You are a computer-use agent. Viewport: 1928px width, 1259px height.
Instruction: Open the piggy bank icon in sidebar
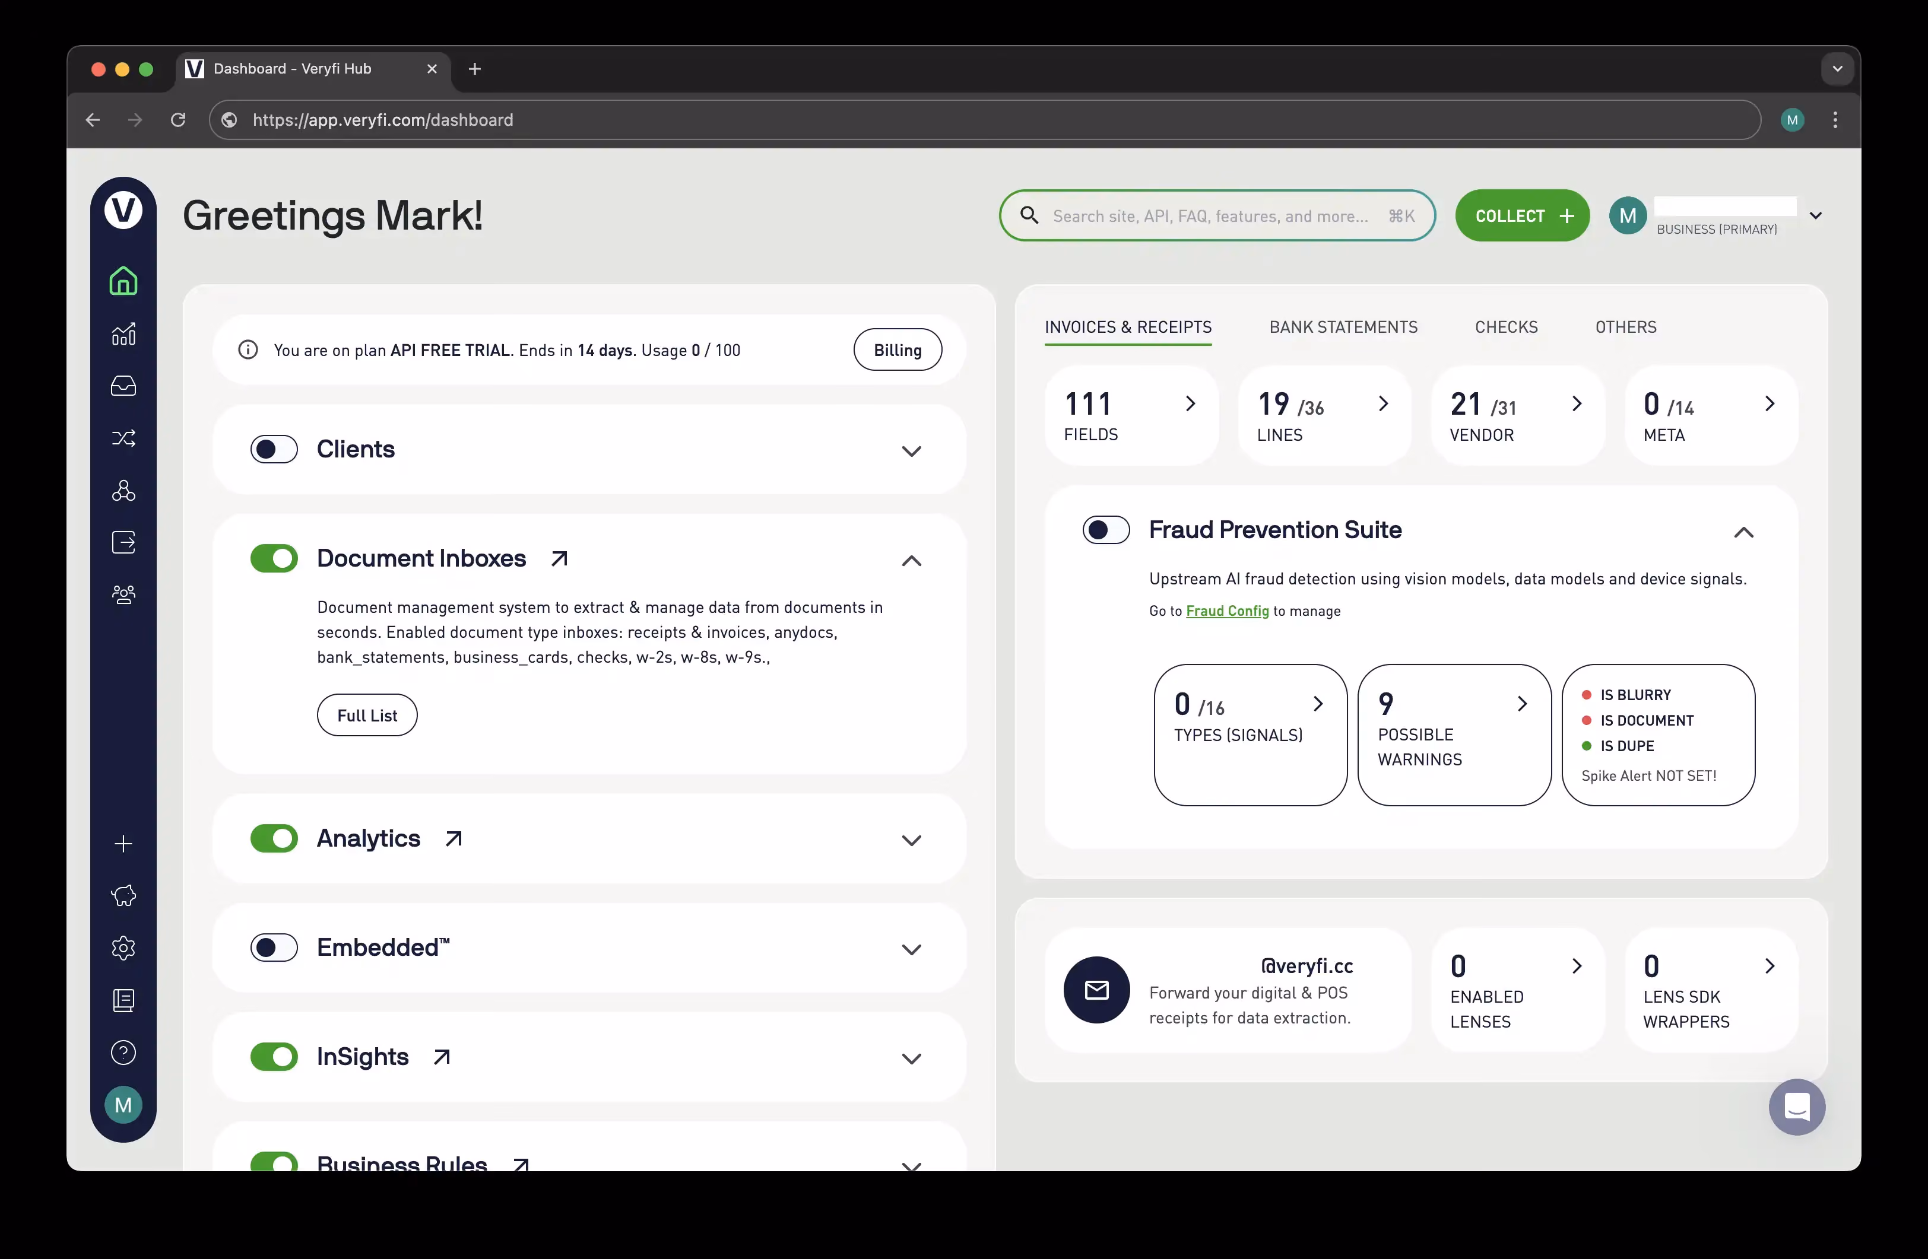tap(123, 895)
